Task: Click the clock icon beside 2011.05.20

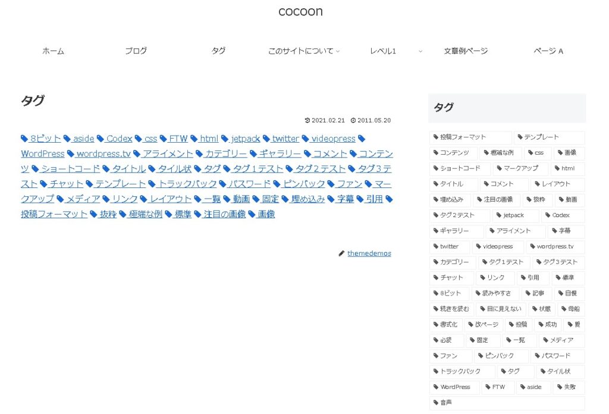Action: [353, 120]
